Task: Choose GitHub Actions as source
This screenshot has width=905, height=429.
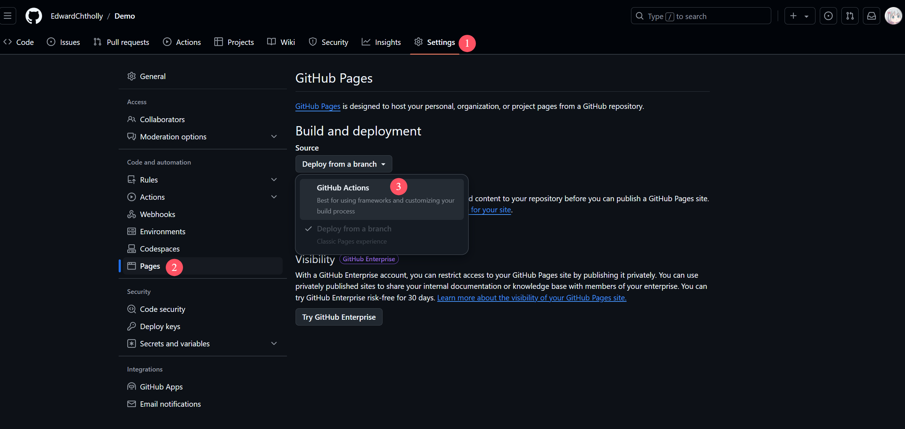Action: pyautogui.click(x=381, y=199)
